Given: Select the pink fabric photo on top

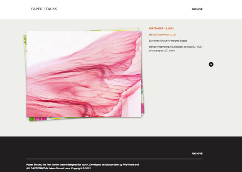Looking at the screenshot, I should click(x=84, y=74).
